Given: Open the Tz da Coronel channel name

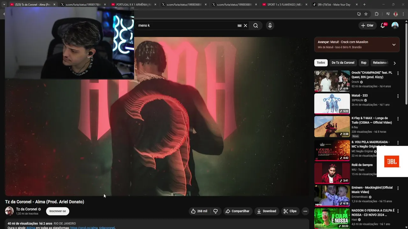Looking at the screenshot, I should click(26, 209).
